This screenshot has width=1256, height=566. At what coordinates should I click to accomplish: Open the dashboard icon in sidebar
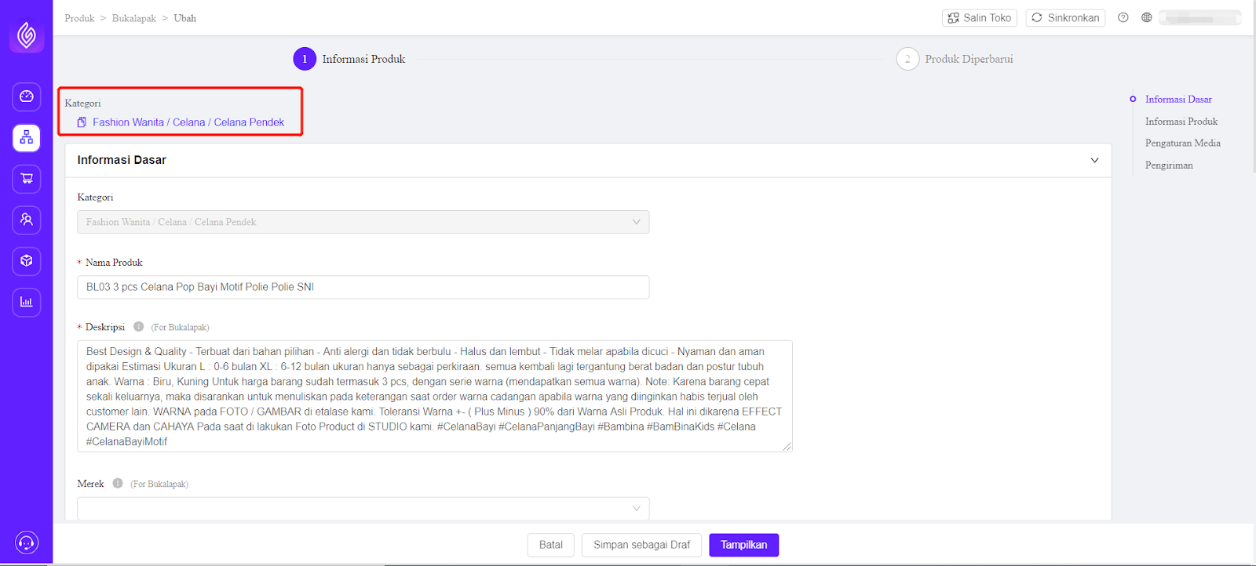(x=27, y=96)
